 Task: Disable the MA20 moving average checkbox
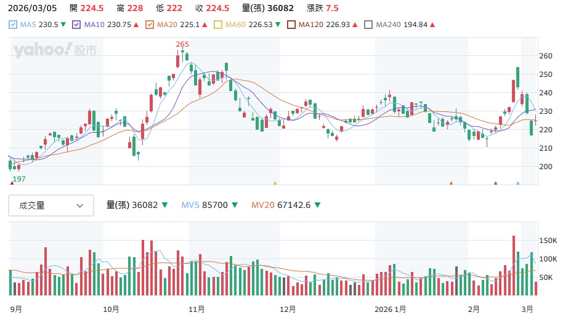[149, 25]
